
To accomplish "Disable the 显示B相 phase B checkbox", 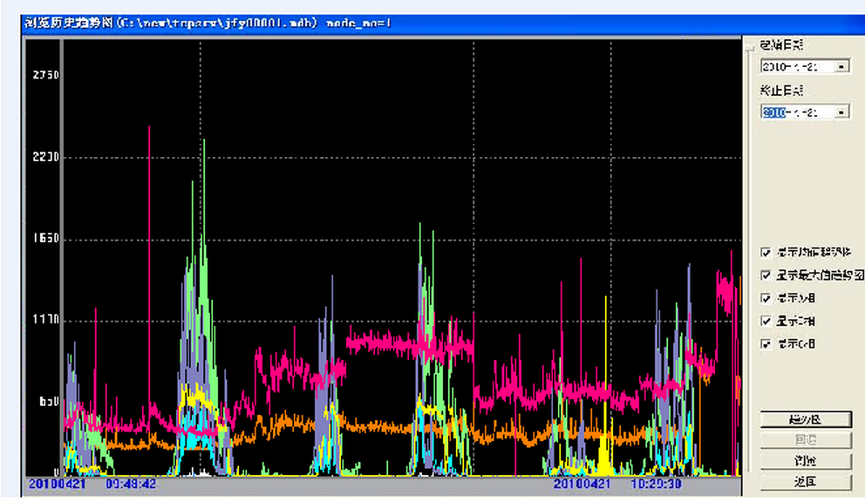I will 766,321.
